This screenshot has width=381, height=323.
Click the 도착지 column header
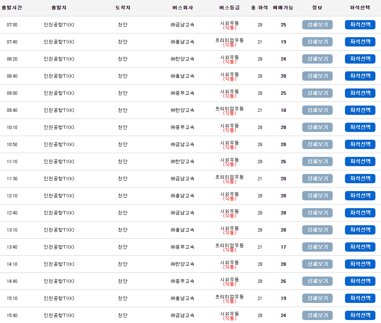123,7
